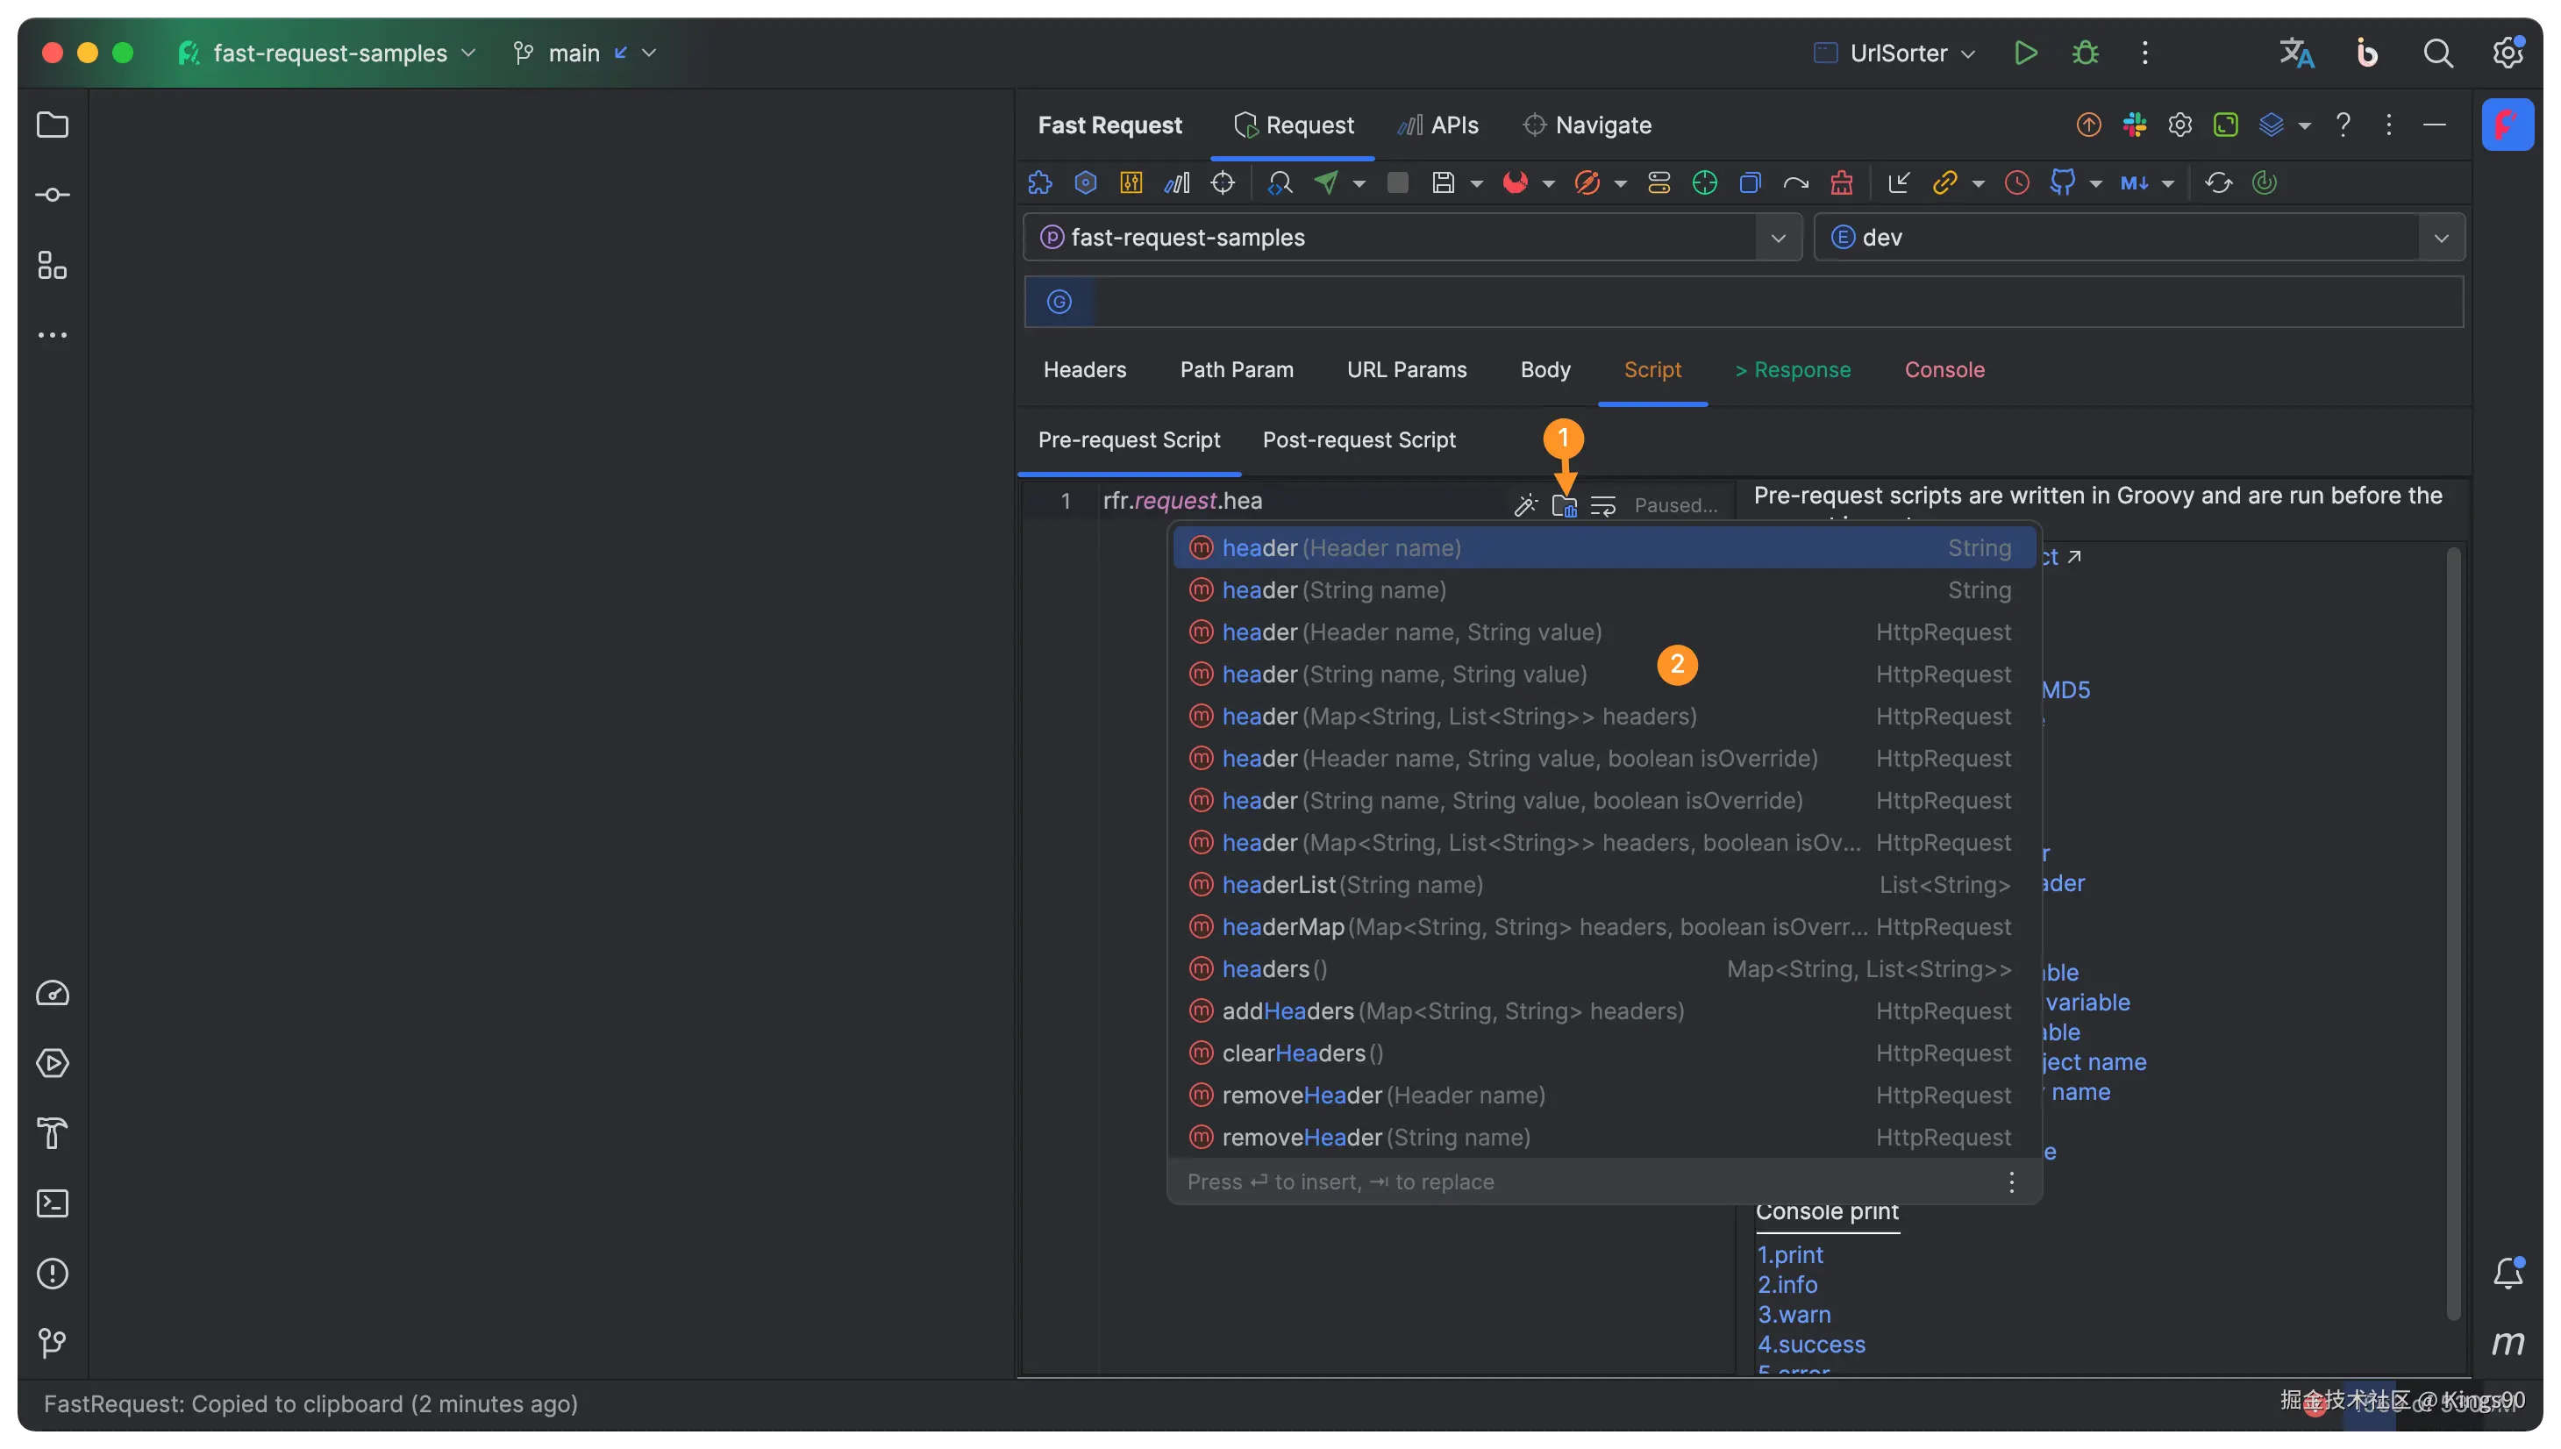
Task: Open the Commit tool window in the left sidebar
Action: (x=53, y=195)
